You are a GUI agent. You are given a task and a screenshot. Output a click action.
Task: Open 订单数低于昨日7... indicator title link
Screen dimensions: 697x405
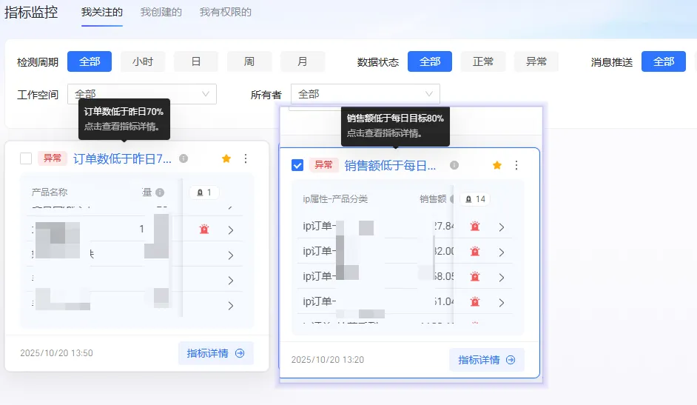click(x=122, y=158)
